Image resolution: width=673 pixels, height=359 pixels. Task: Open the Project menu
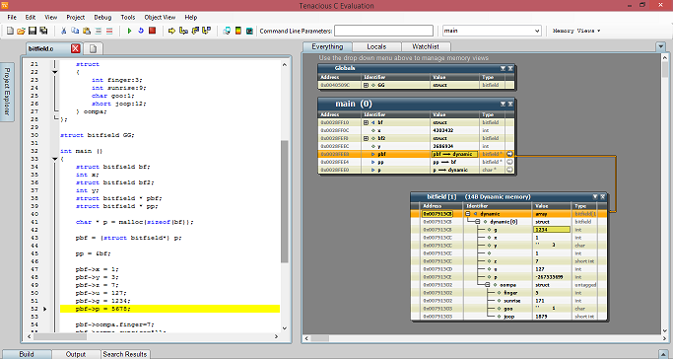pyautogui.click(x=76, y=17)
